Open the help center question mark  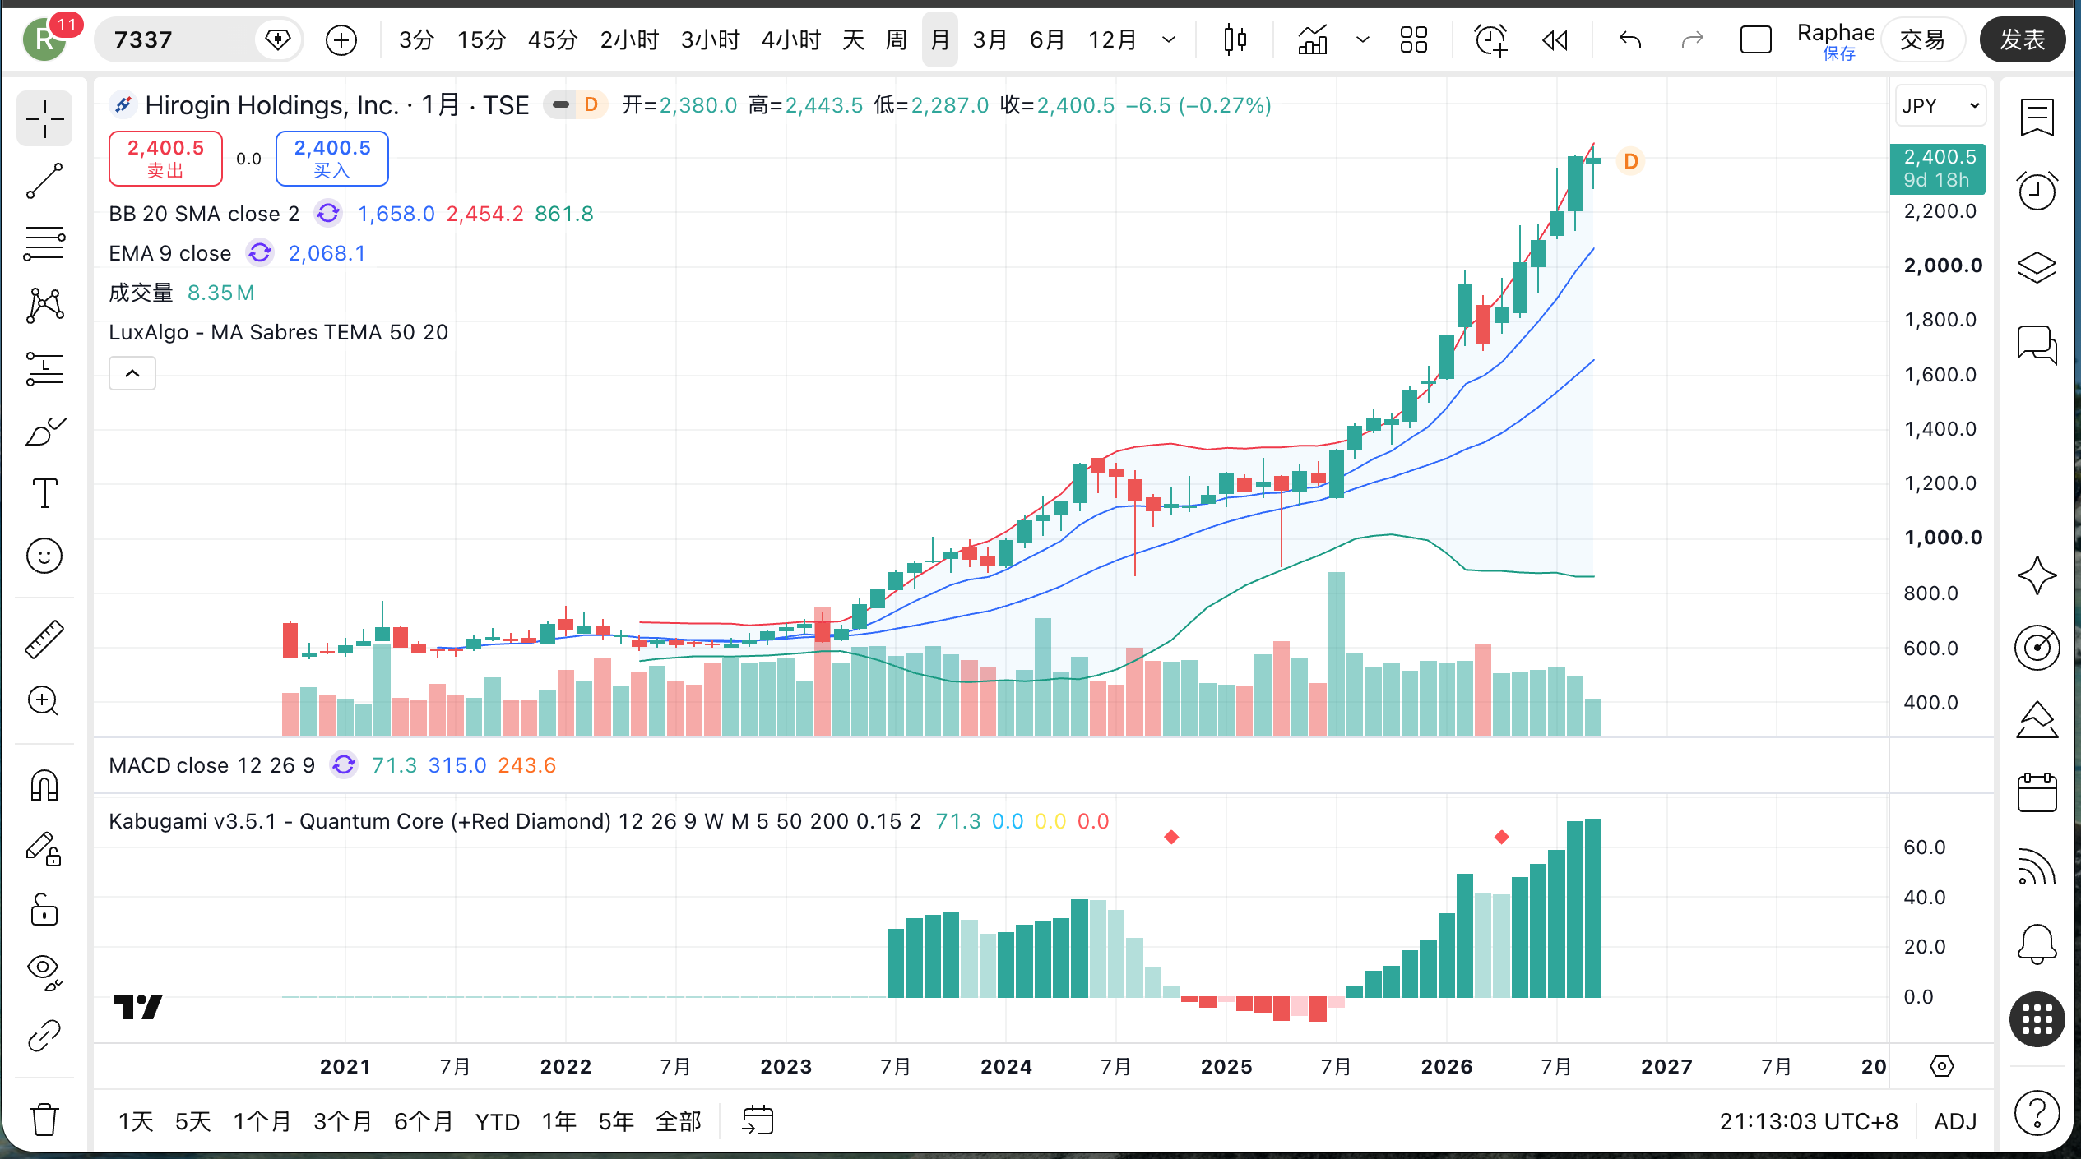click(2037, 1113)
